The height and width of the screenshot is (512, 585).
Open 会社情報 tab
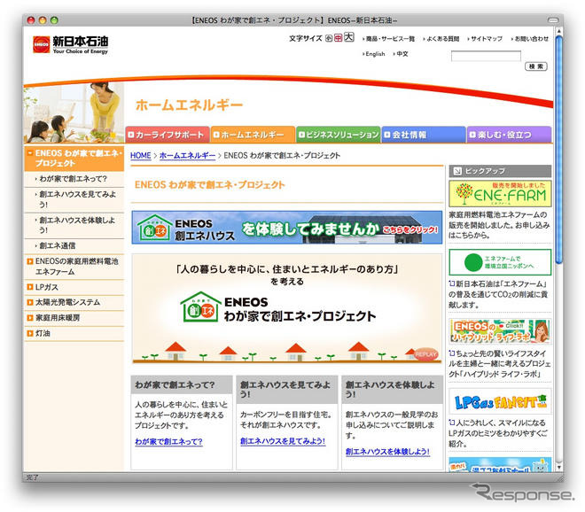click(x=424, y=135)
